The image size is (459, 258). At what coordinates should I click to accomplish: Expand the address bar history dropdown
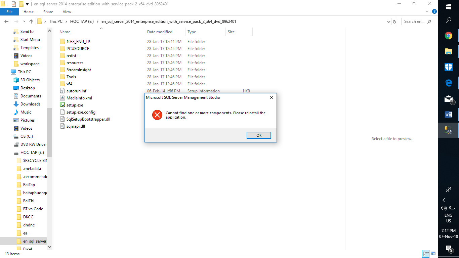coord(388,21)
